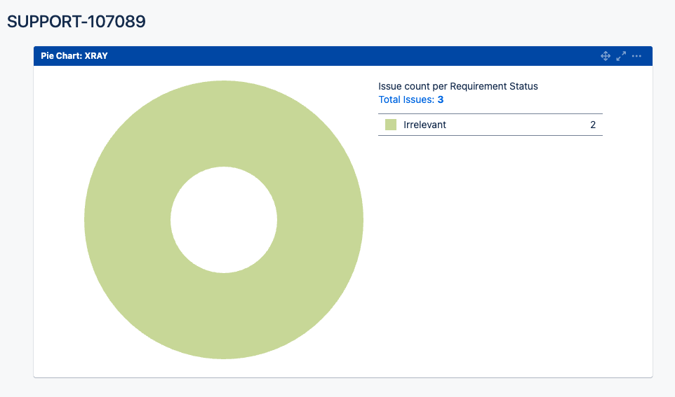
Task: Click the Issue count per Requirement Status text
Action: pos(457,86)
